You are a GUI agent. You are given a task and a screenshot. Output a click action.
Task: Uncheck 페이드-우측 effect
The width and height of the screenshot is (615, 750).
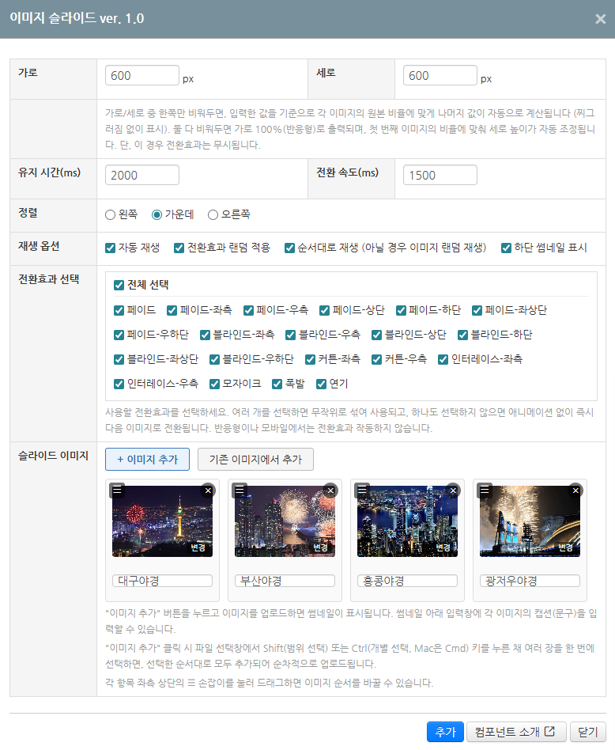click(248, 310)
